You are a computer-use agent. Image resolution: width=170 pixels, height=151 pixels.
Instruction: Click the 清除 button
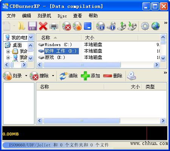[69, 76]
